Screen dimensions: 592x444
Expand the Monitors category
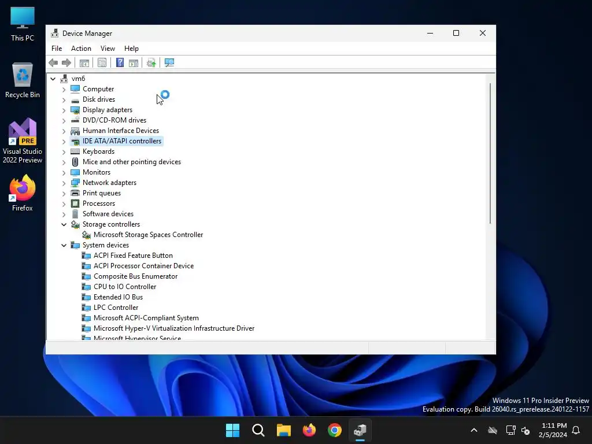point(64,172)
